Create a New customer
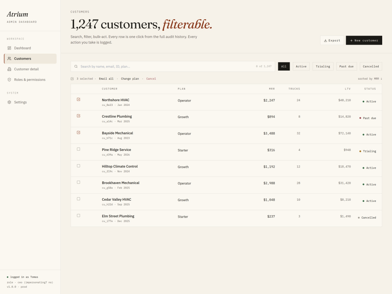Image resolution: width=392 pixels, height=294 pixels. tap(364, 40)
